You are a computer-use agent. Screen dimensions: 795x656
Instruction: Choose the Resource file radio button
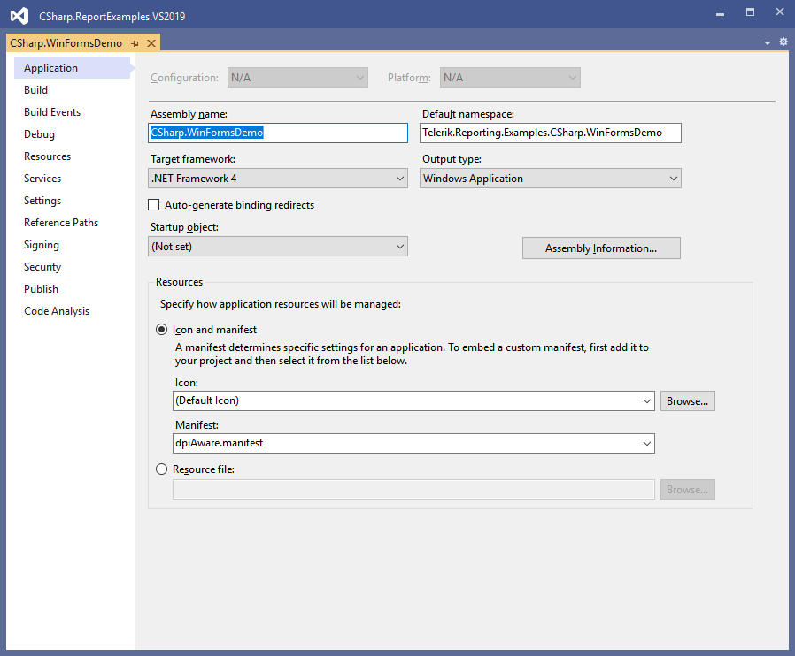point(161,469)
